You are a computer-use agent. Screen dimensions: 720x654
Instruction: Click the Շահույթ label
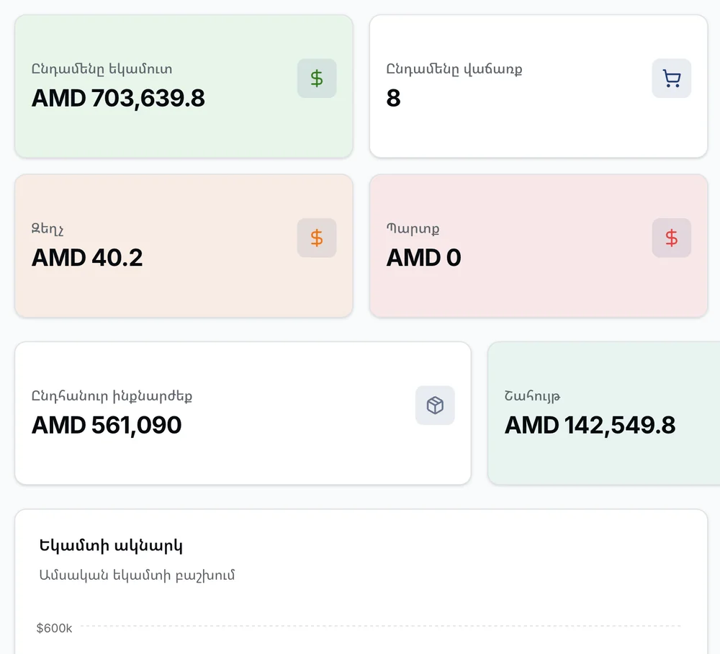[532, 396]
